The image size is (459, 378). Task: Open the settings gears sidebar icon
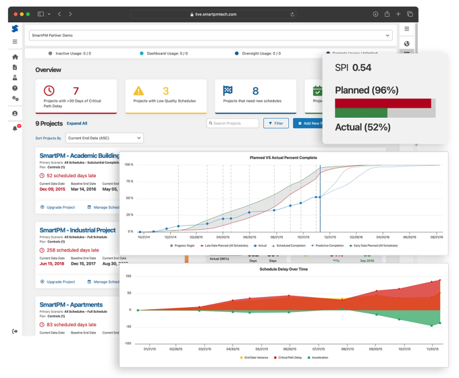(16, 98)
